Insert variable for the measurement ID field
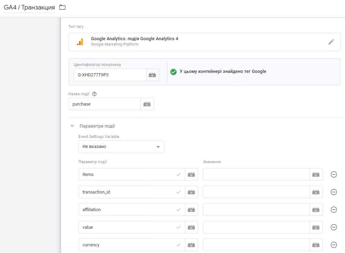 [x=152, y=75]
